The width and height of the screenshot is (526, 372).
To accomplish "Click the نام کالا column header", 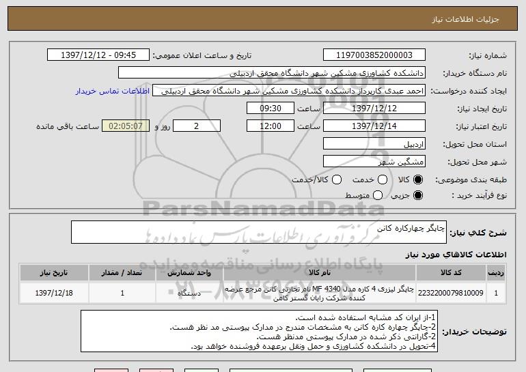I will point(320,272).
